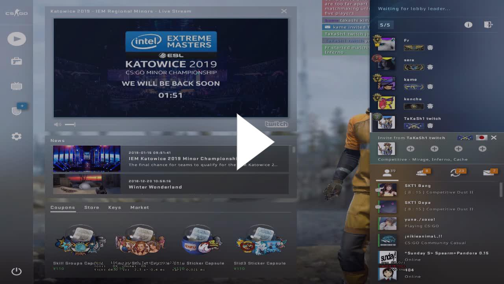Click the 'kame invited' chat message

coord(346,27)
